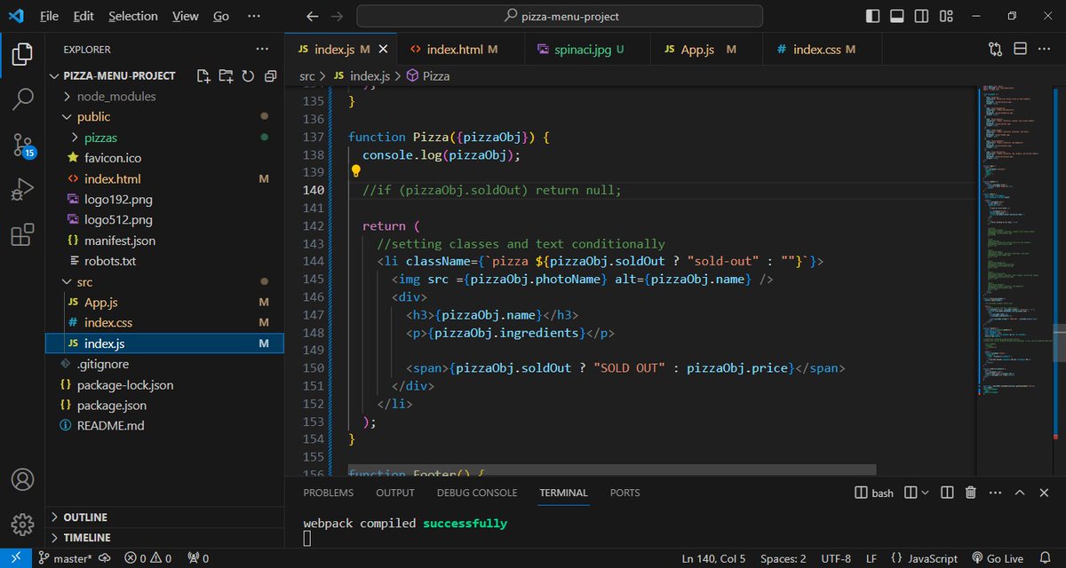Collapse the public folder
Image resolution: width=1066 pixels, height=568 pixels.
click(x=67, y=116)
